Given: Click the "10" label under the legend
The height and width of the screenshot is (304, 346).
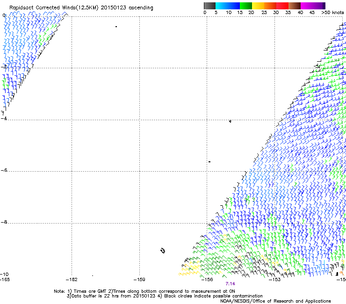Looking at the screenshot, I should coord(229,13).
